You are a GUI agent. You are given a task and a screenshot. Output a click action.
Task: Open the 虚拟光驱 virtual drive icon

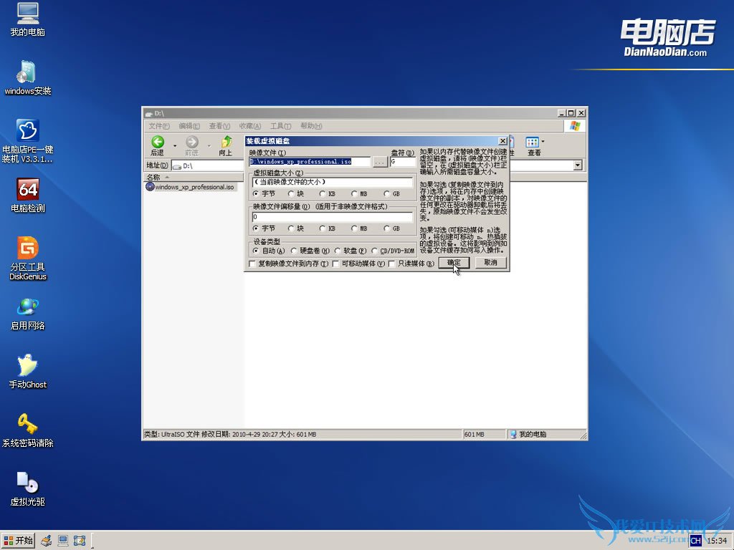coord(27,484)
